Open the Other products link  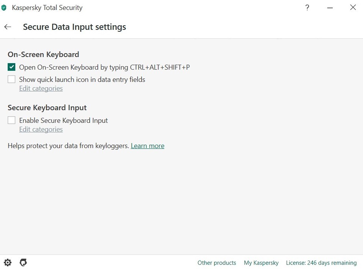pyautogui.click(x=217, y=263)
